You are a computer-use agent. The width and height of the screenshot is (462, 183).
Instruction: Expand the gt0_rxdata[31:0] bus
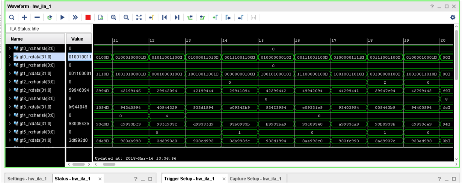10,57
